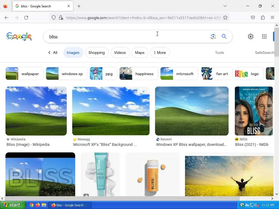This screenshot has width=279, height=209.
Task: Open the orange BLISS bottle product image
Action: click(153, 174)
